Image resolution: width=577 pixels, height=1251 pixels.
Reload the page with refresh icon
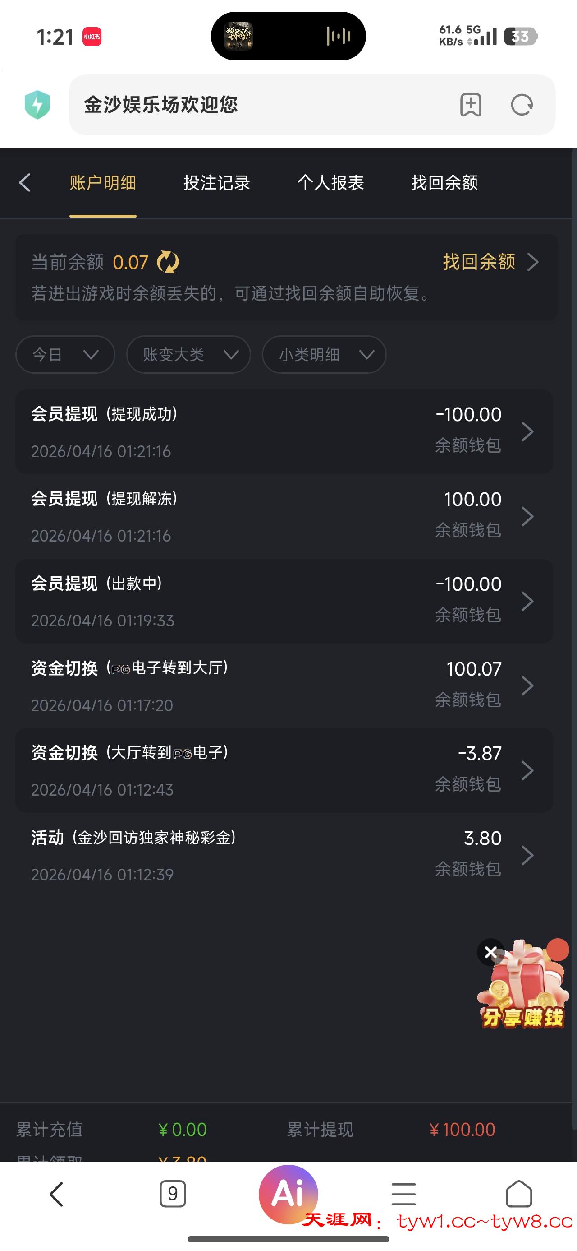pos(522,105)
